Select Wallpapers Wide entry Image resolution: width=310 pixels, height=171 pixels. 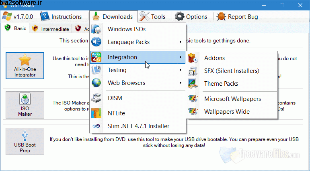[x=232, y=111]
